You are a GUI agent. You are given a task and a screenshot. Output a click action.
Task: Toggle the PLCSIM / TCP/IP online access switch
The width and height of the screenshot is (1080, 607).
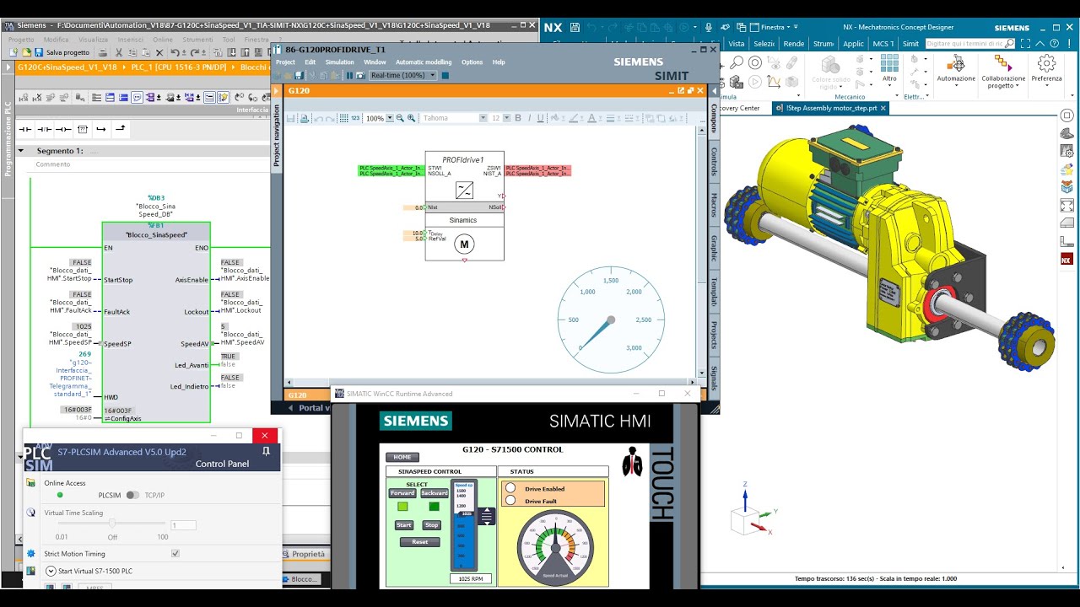point(132,496)
